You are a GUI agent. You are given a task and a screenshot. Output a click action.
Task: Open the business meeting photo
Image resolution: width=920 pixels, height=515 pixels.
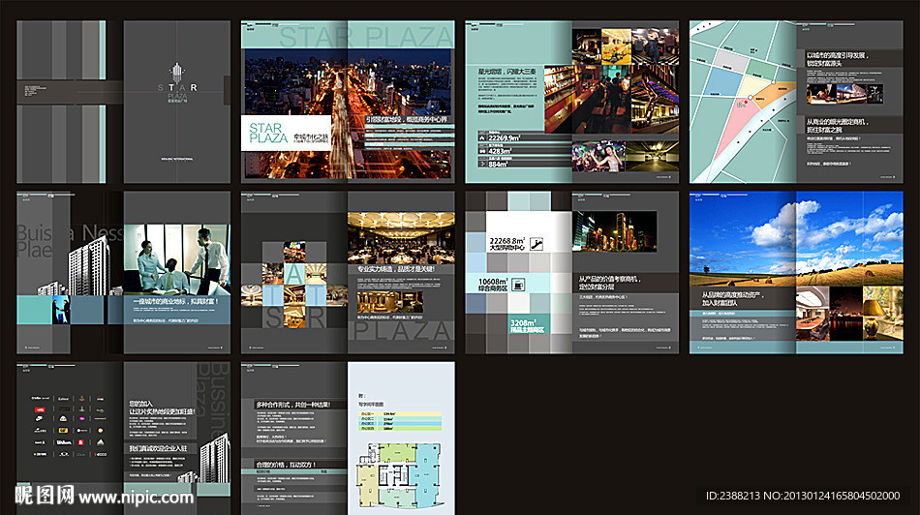(176, 259)
